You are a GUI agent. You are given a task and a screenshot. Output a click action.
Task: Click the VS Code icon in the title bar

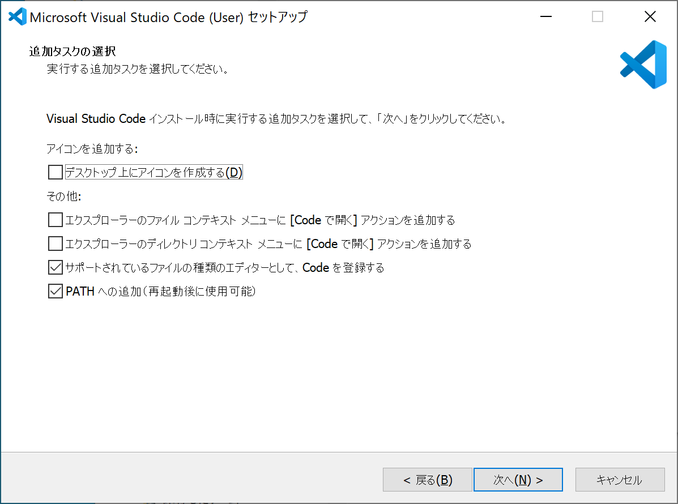(x=18, y=17)
